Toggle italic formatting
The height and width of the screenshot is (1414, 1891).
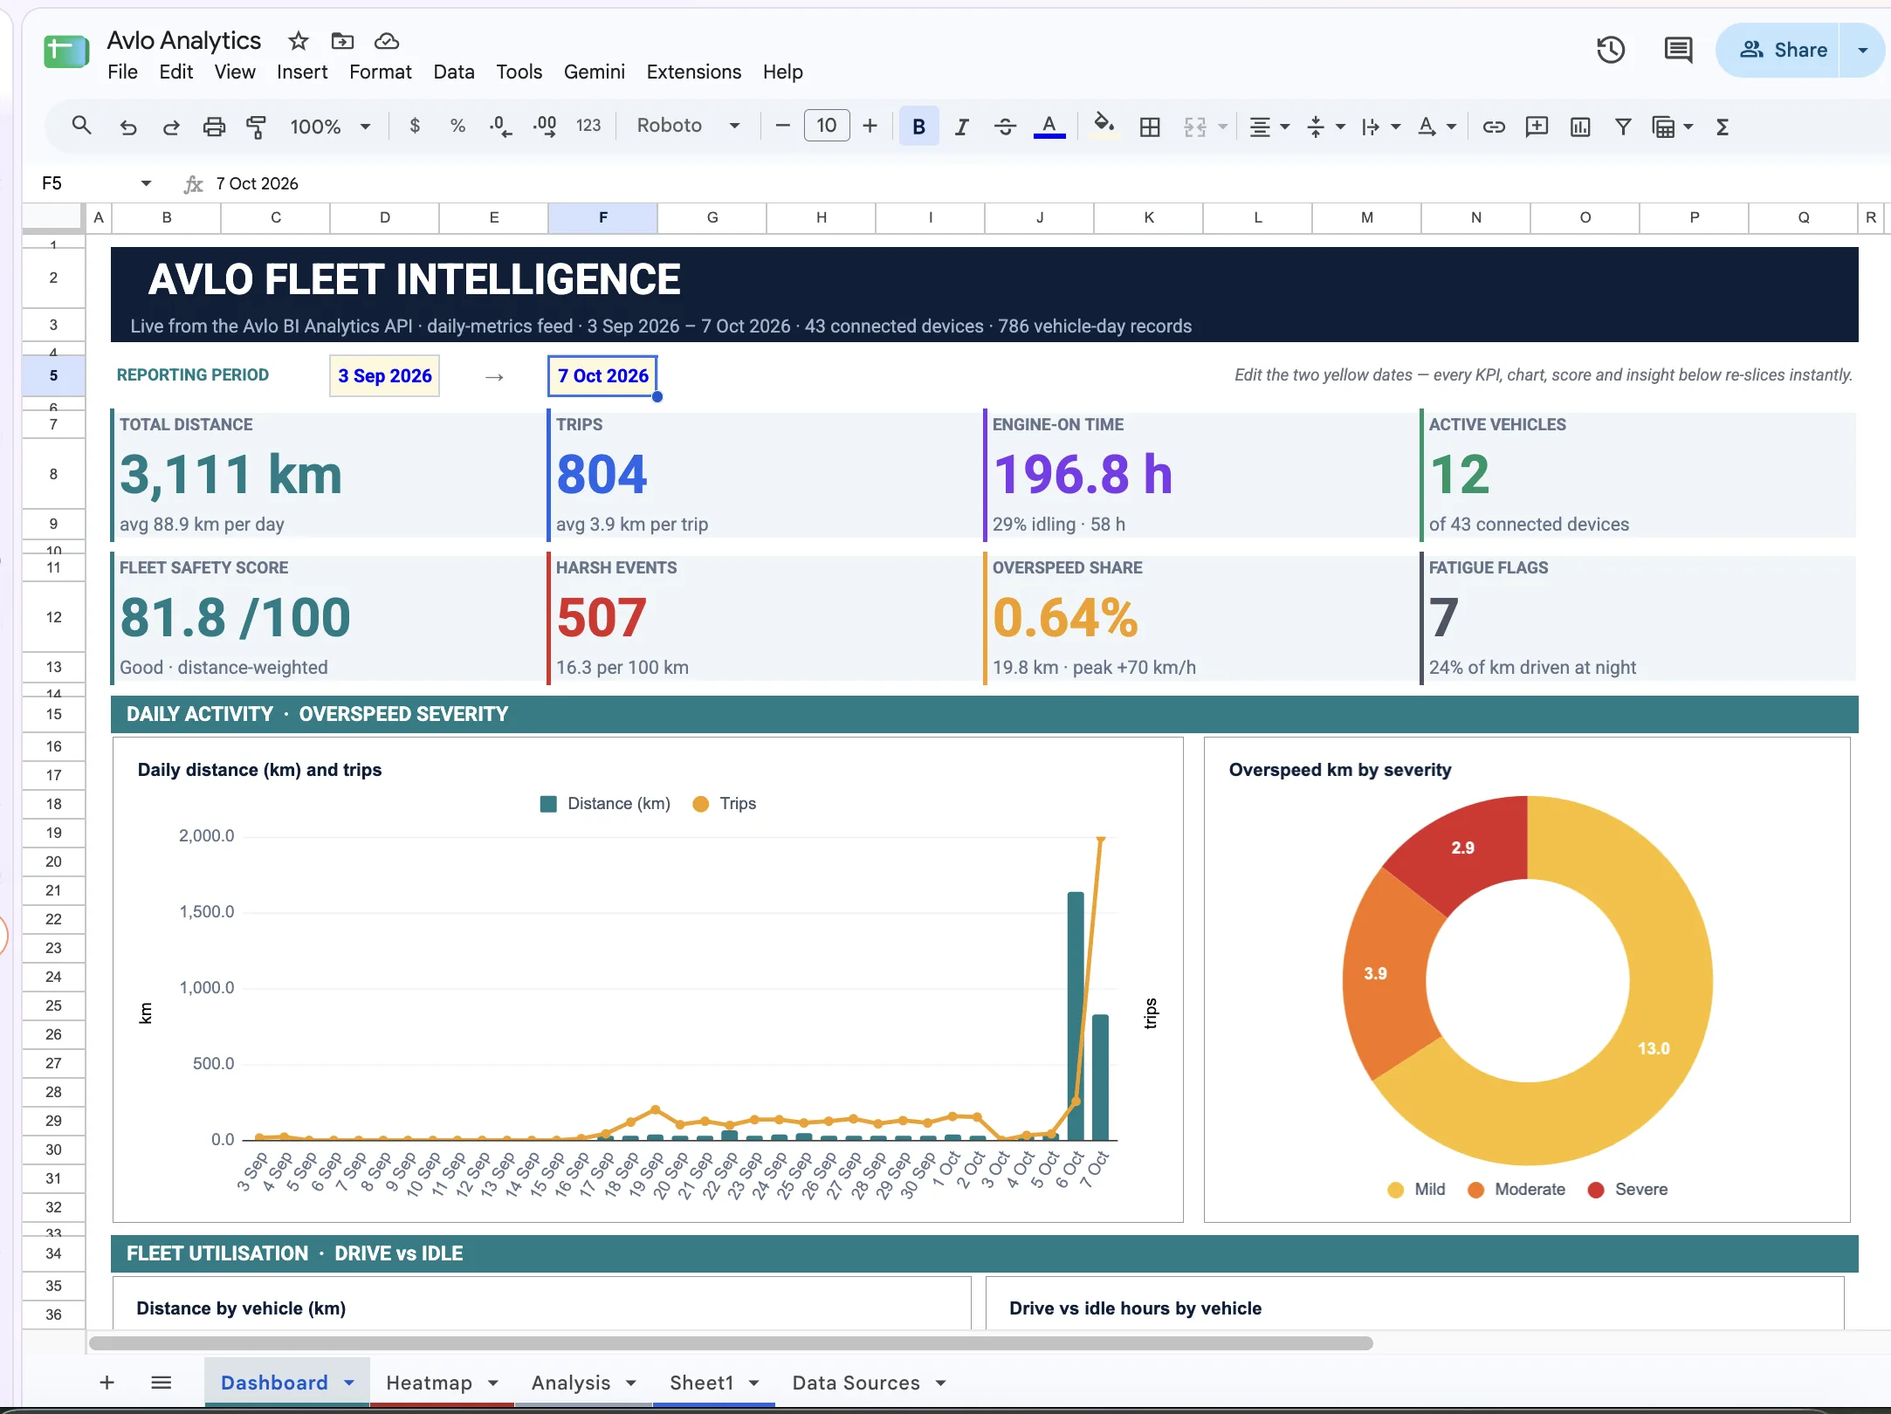(962, 127)
